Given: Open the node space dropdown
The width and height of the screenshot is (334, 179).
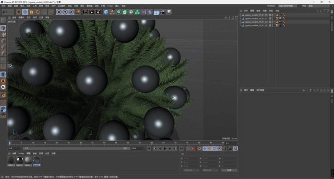Looking at the screenshot, I should 288,6.
